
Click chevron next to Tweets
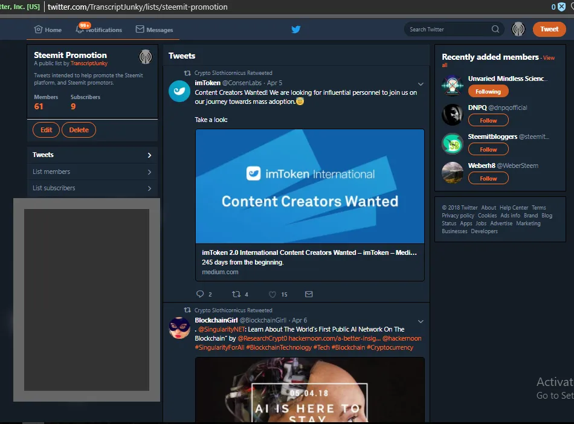[x=149, y=155]
